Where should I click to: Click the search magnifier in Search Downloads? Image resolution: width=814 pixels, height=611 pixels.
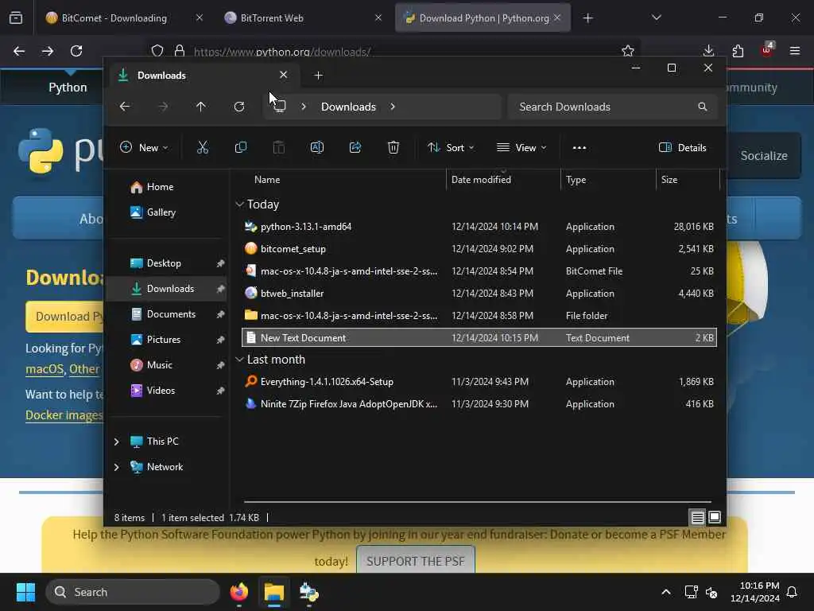pyautogui.click(x=703, y=107)
